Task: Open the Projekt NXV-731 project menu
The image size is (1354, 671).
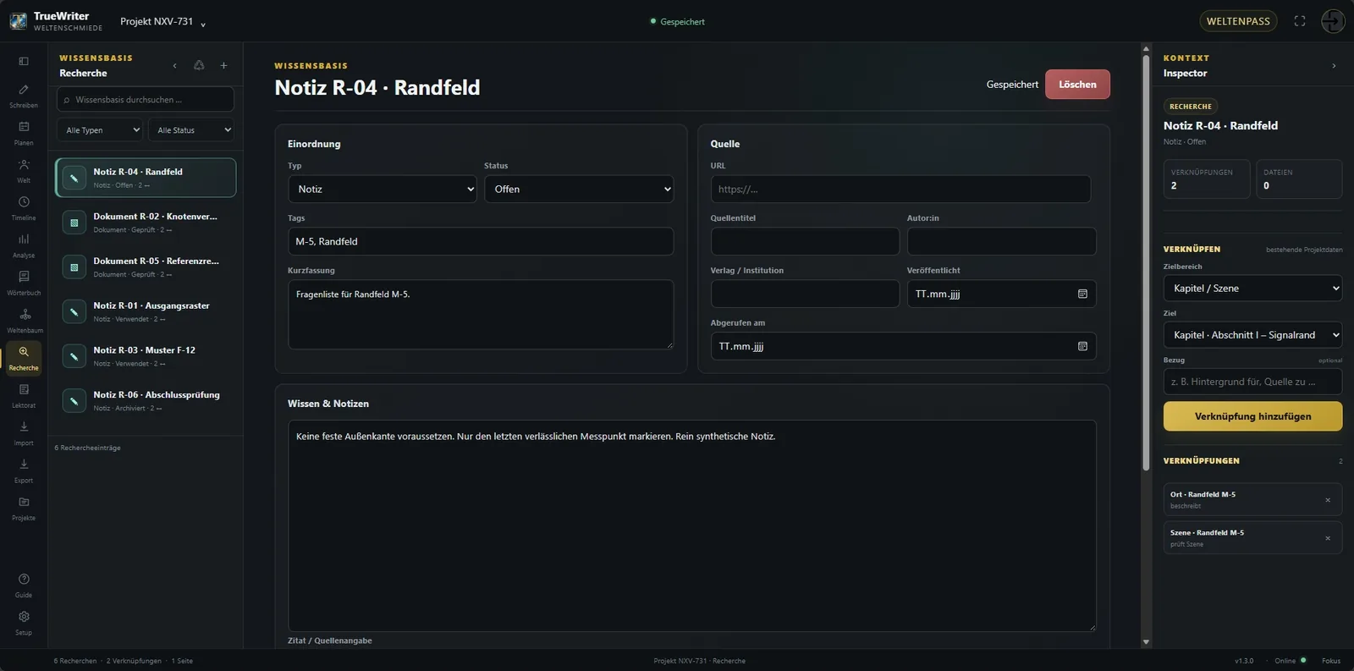Action: tap(162, 22)
